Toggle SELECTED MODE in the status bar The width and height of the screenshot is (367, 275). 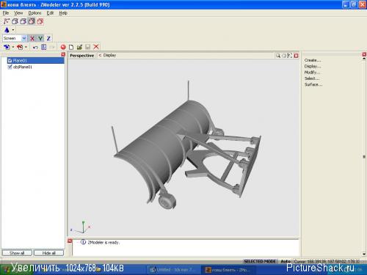pyautogui.click(x=260, y=261)
